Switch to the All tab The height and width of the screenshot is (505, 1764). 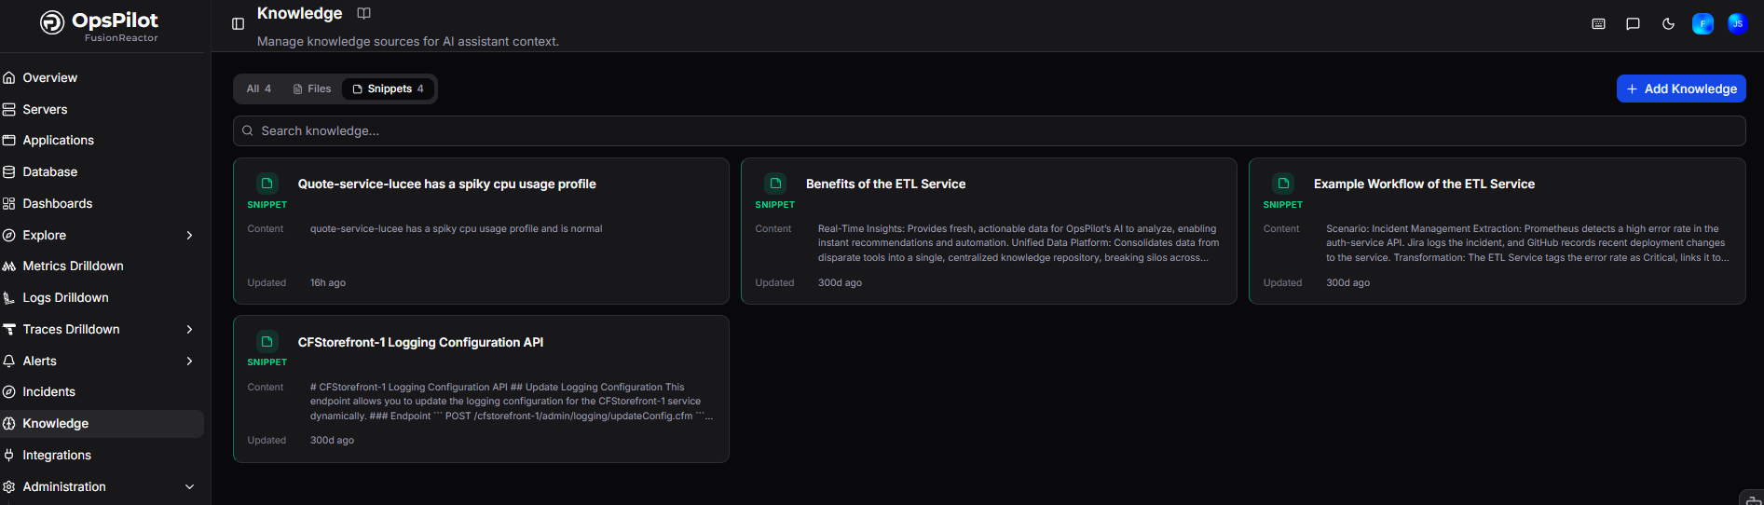(258, 89)
